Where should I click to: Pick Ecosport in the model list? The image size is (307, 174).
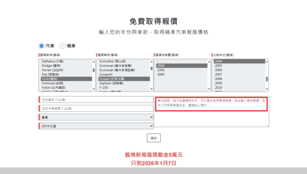124,74
